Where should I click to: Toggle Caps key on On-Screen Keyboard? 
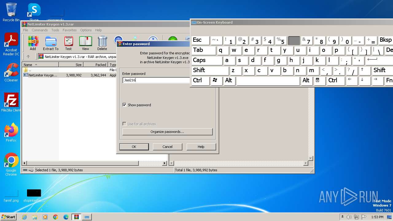point(207,60)
